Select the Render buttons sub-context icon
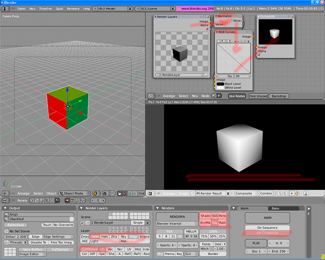This screenshot has width=325, height=260. (x=67, y=201)
